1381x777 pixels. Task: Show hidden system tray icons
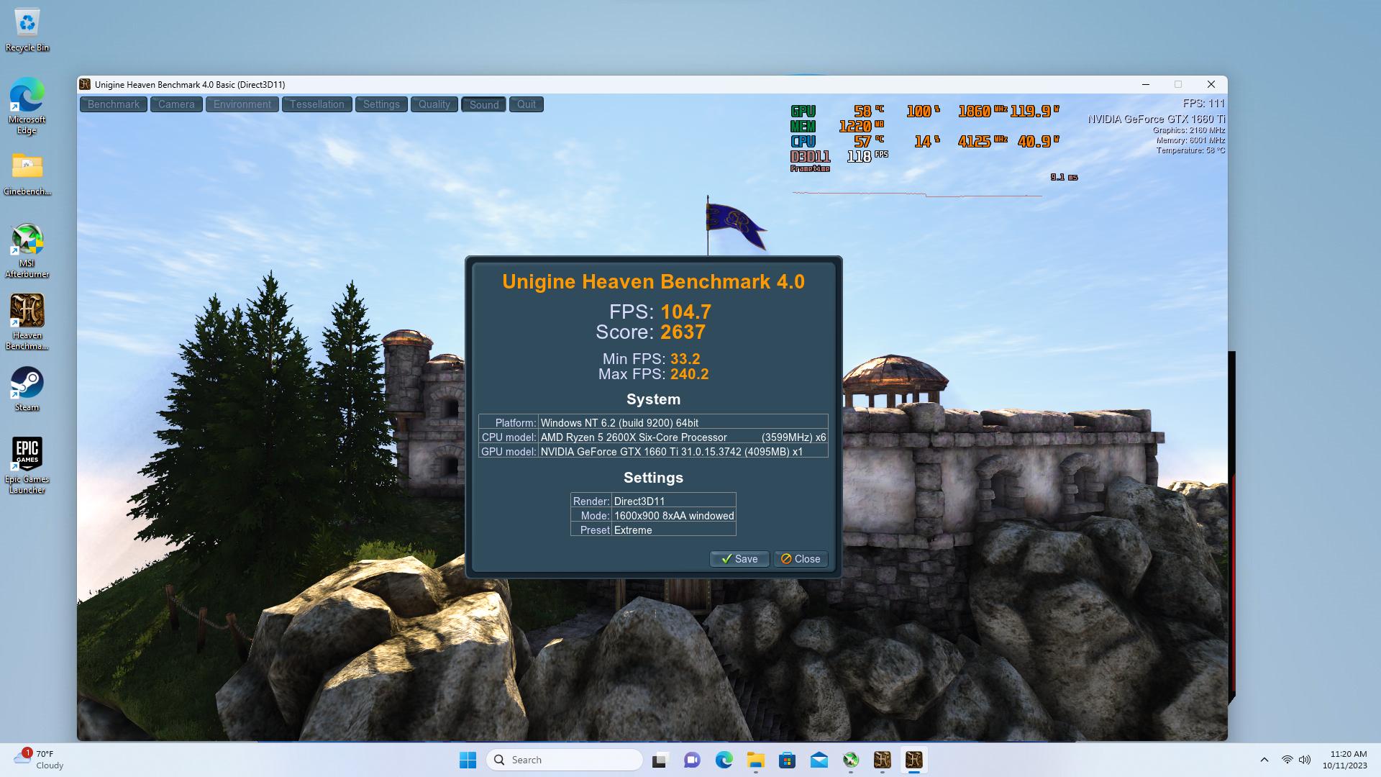coord(1264,760)
